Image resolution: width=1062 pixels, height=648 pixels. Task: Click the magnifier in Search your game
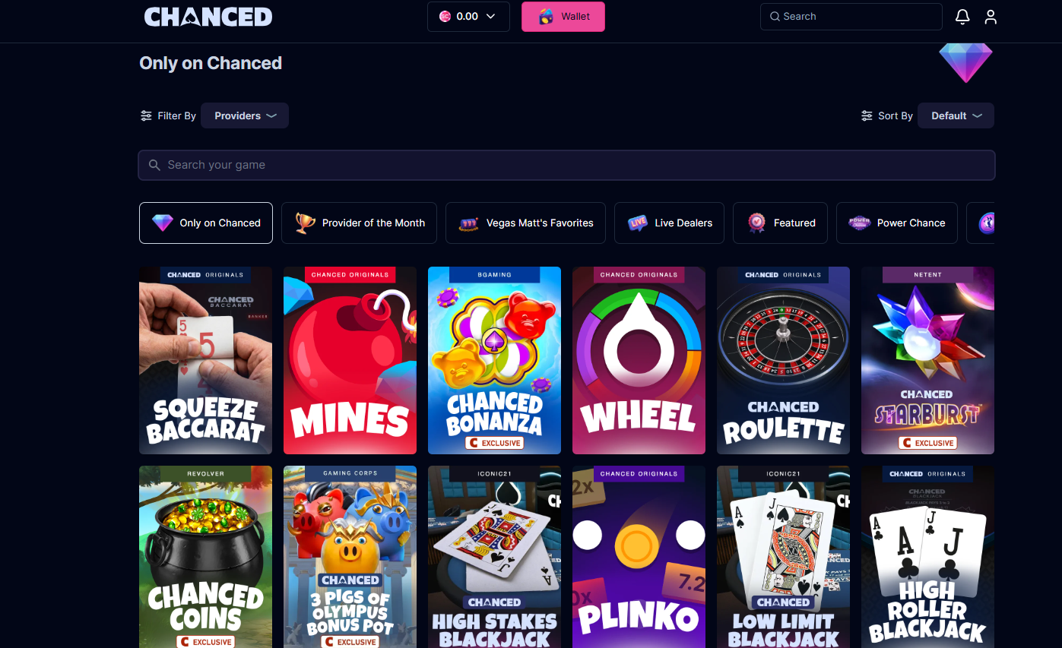(154, 165)
